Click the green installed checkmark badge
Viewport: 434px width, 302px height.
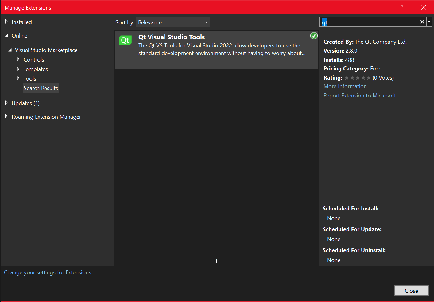click(314, 36)
